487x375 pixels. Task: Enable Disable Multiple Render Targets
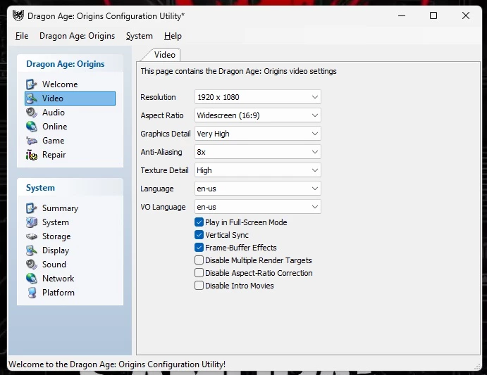coord(199,260)
